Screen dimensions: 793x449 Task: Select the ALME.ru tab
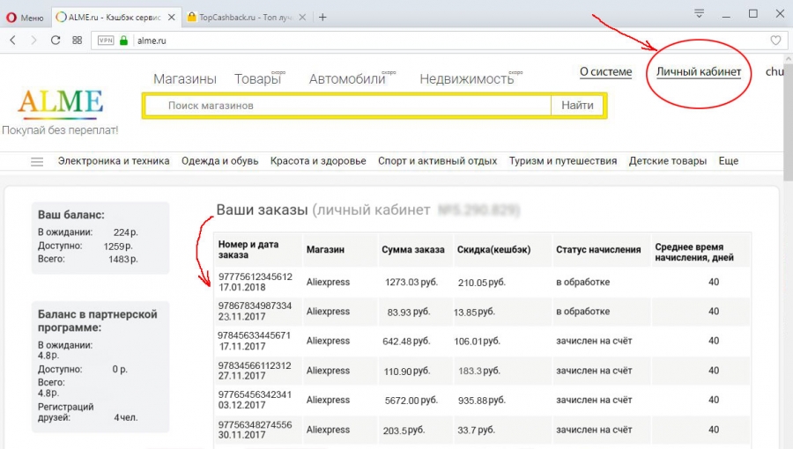point(115,18)
